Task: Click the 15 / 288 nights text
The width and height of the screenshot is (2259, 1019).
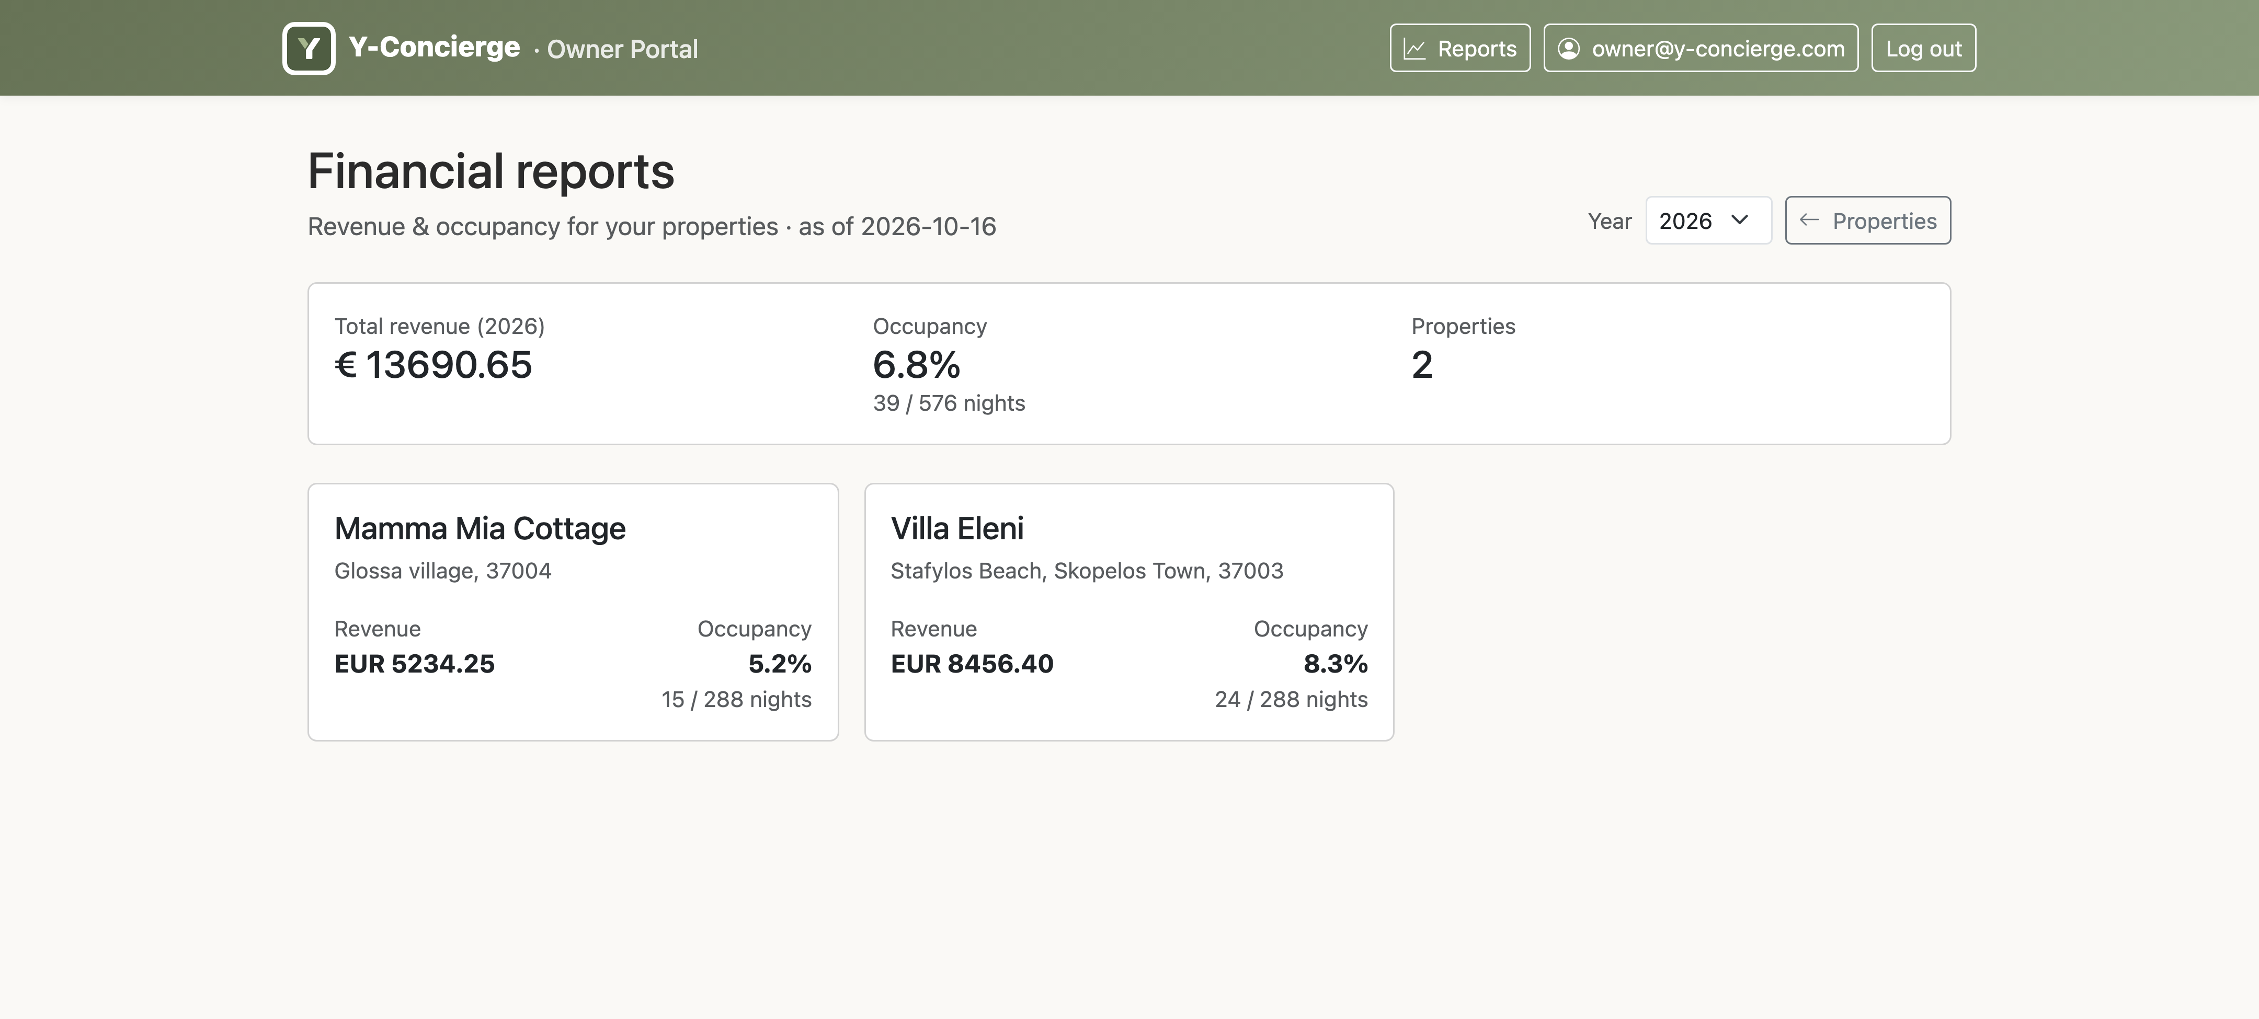Action: [737, 699]
